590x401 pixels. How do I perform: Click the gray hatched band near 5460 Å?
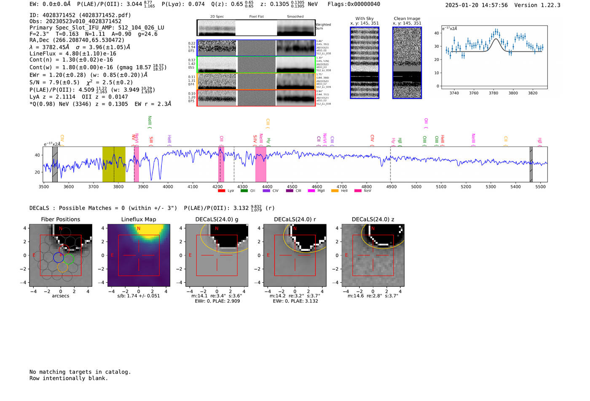531,164
